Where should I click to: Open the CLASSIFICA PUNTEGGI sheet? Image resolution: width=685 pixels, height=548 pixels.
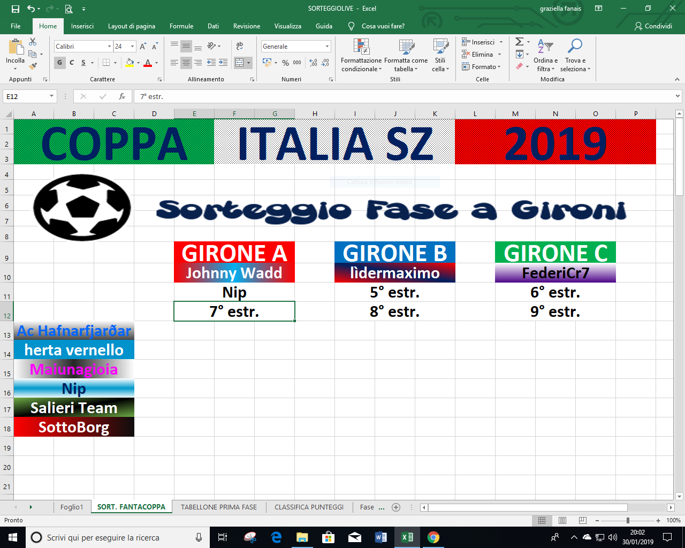pyautogui.click(x=309, y=507)
